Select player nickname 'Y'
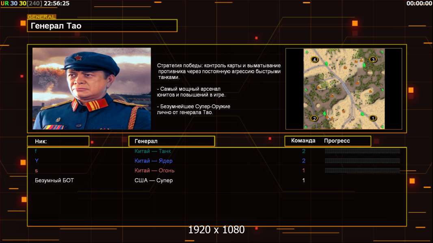This screenshot has width=433, height=243. coord(37,161)
